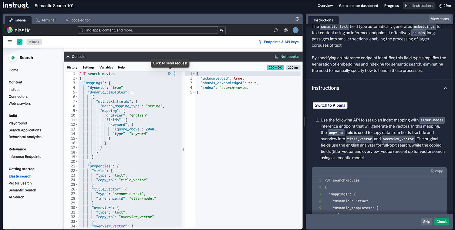Viewport: 455px width, 230px height.
Task: Switch to the terminal tab
Action: tap(45, 20)
